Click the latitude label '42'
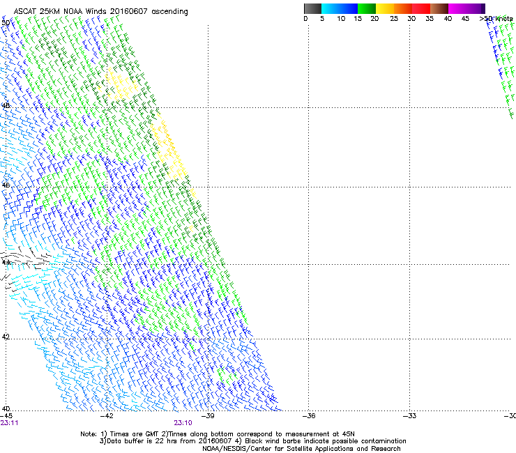516x453 pixels. pos(6,337)
